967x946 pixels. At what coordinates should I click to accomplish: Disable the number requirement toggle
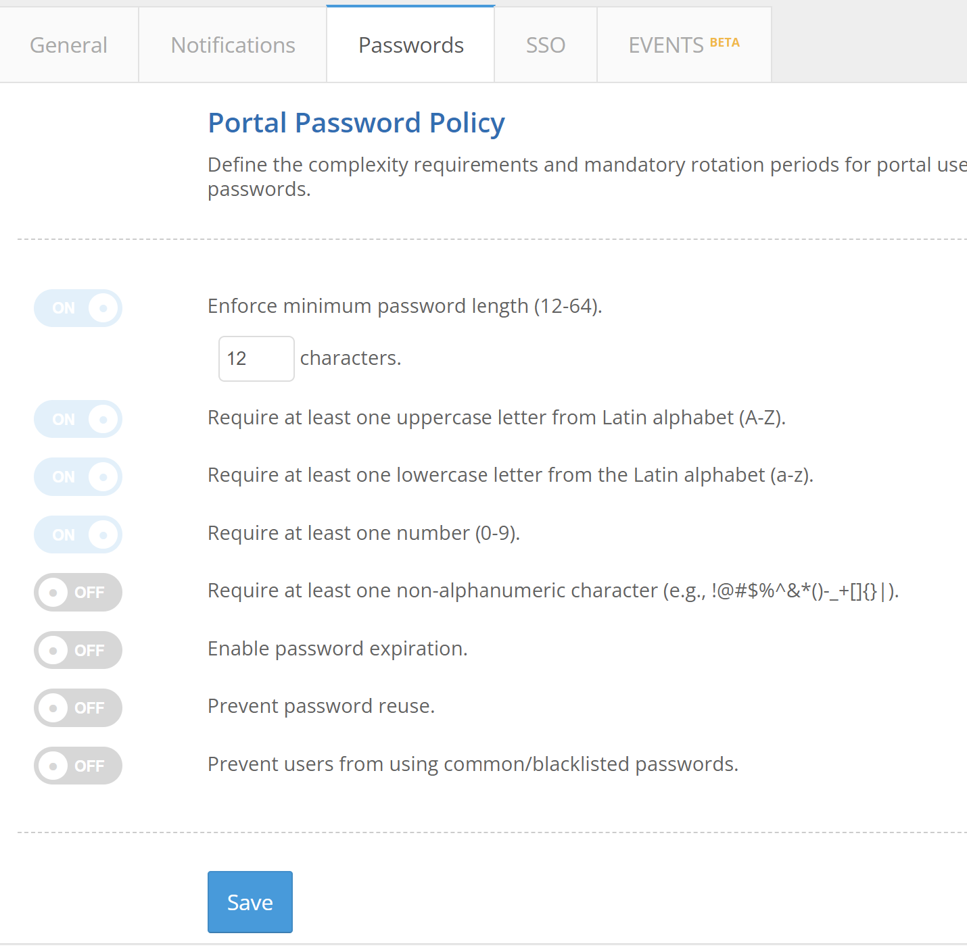coord(78,535)
